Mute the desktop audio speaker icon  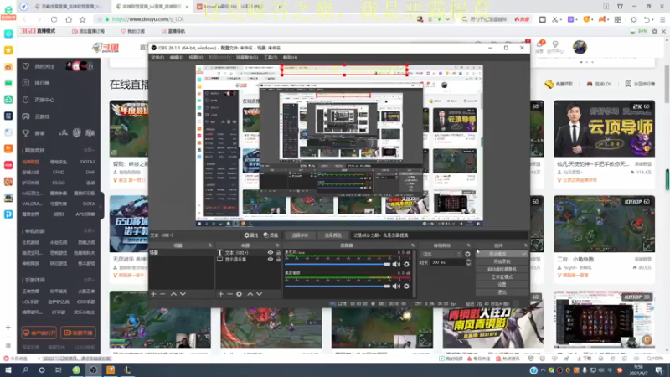[x=396, y=286]
